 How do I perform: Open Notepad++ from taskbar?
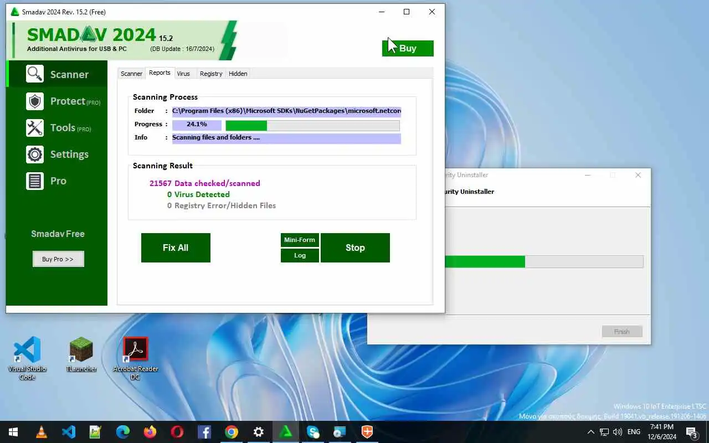point(96,432)
